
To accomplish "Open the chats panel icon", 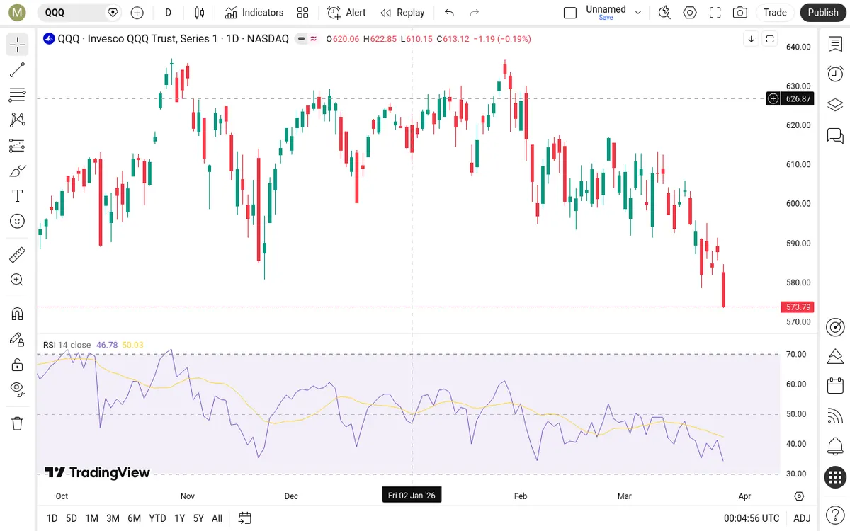I will (x=835, y=135).
